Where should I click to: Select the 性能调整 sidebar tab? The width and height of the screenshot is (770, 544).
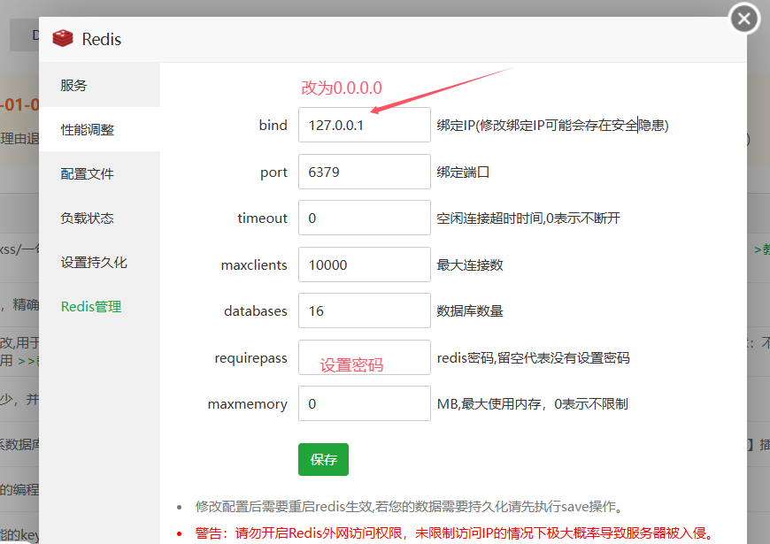tap(100, 129)
